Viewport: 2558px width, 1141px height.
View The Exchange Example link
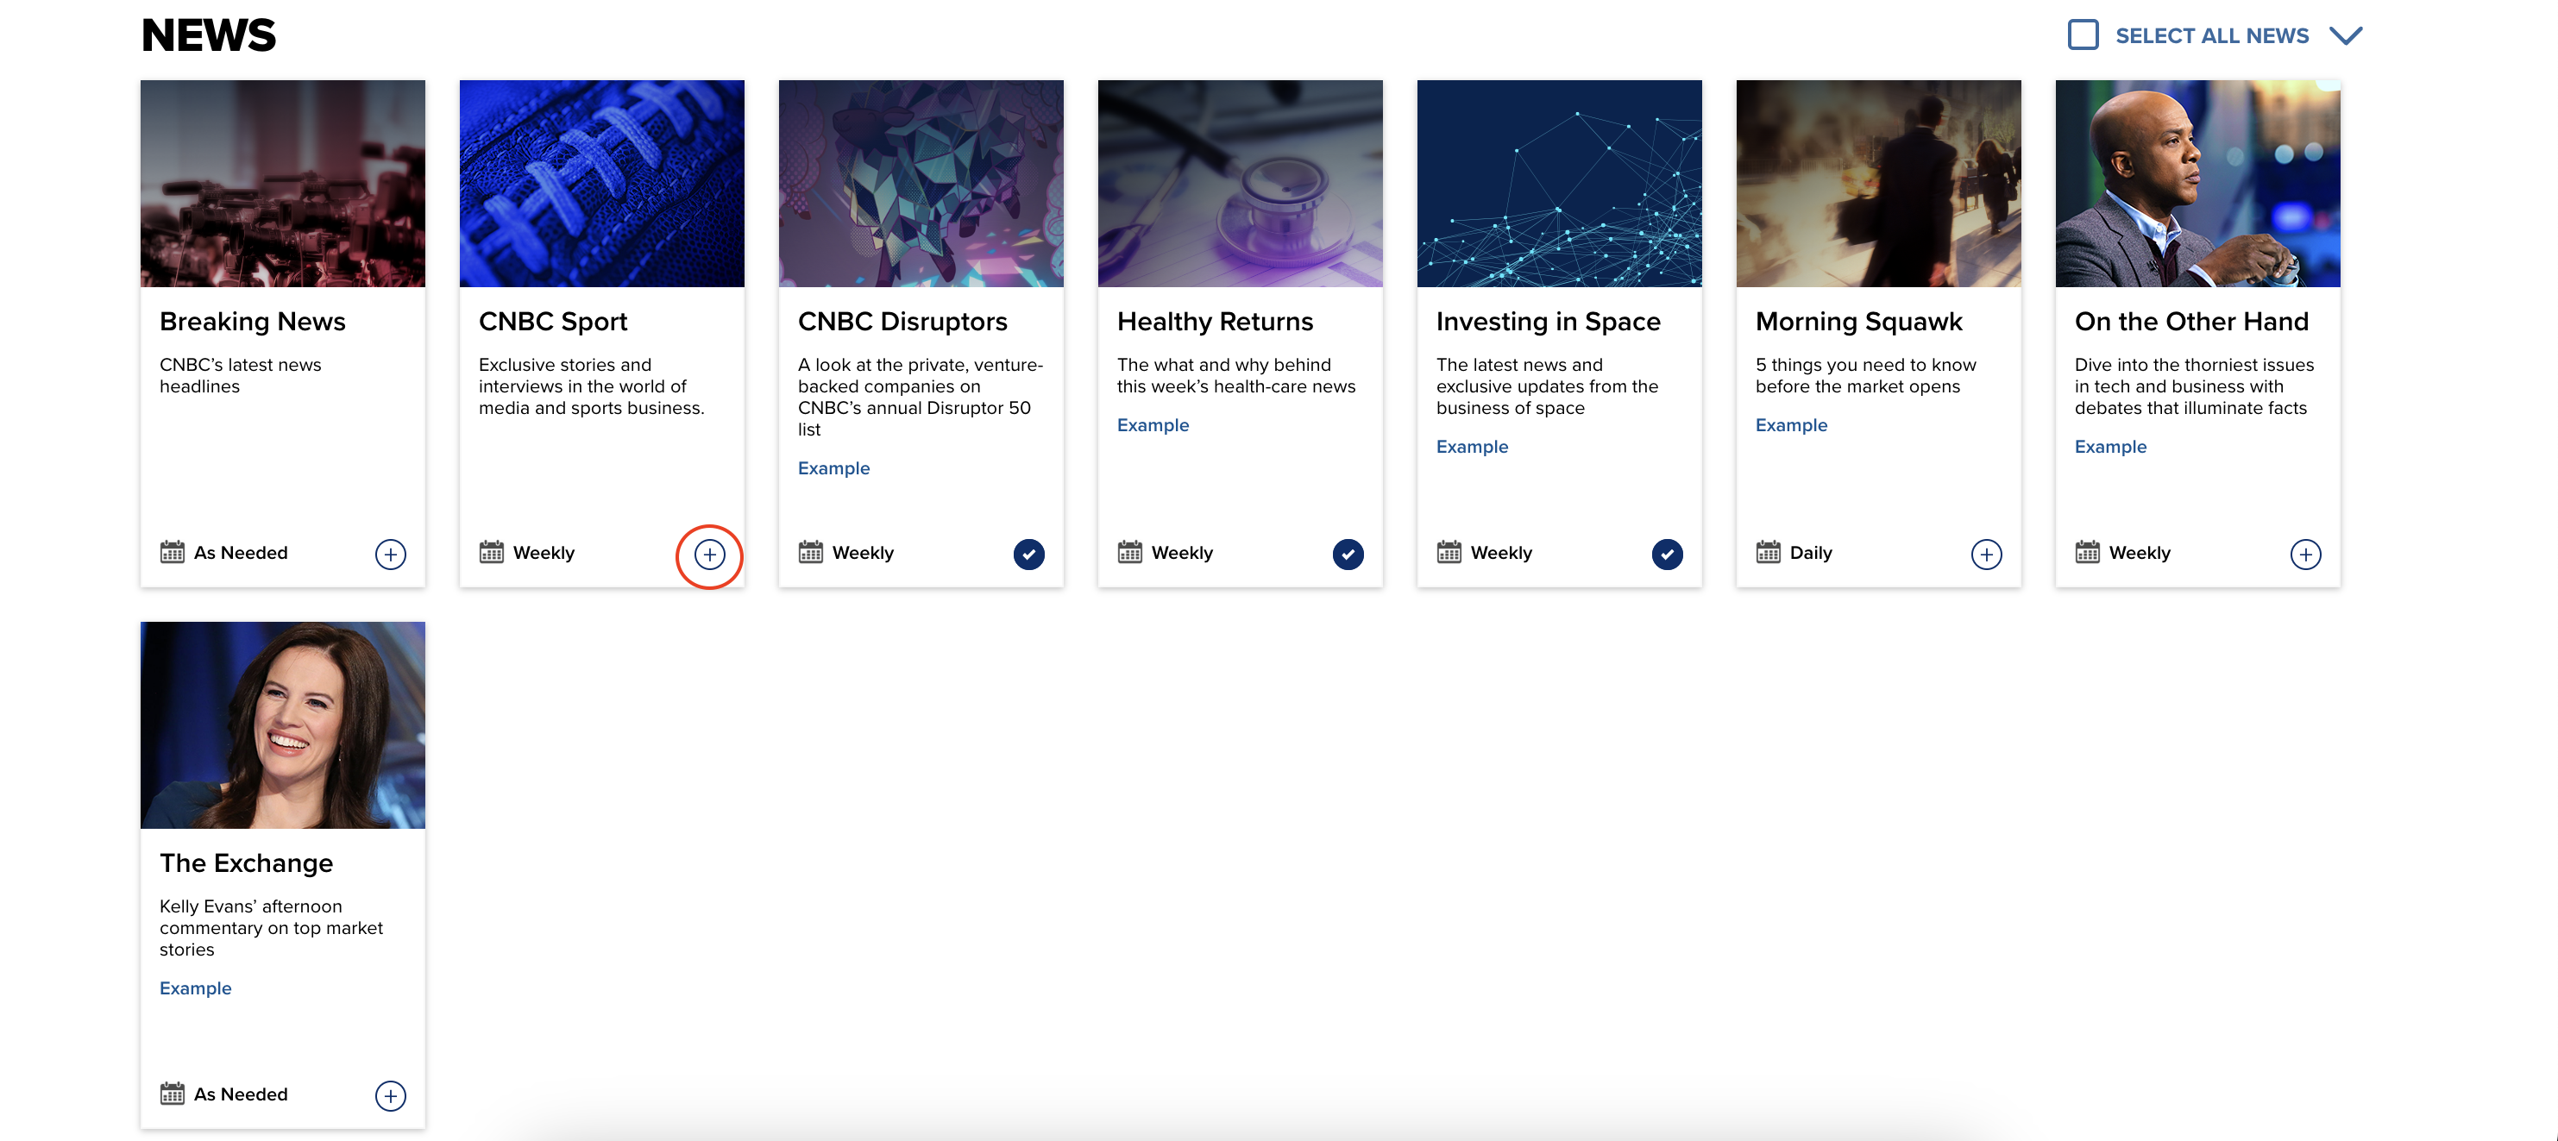point(195,988)
